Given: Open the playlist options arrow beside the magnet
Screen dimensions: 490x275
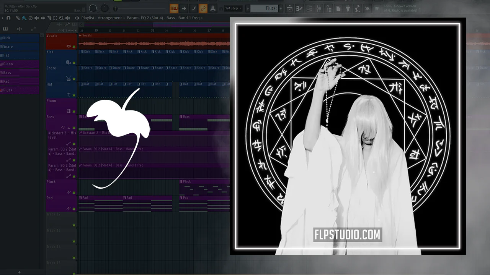Looking at the screenshot, I should click(x=3, y=18).
